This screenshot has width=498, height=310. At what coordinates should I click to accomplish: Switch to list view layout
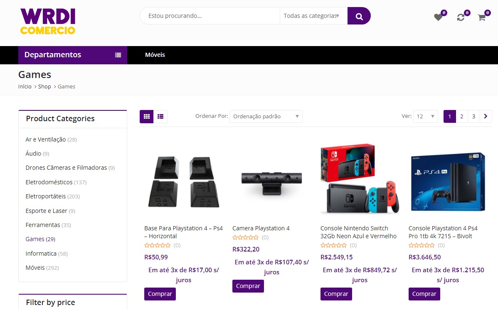[x=160, y=117]
